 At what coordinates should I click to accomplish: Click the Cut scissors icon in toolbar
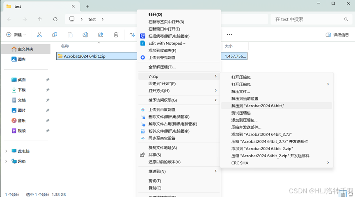point(39,34)
